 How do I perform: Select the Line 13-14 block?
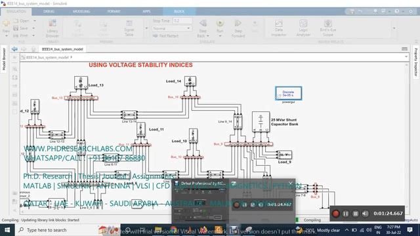click(129, 115)
